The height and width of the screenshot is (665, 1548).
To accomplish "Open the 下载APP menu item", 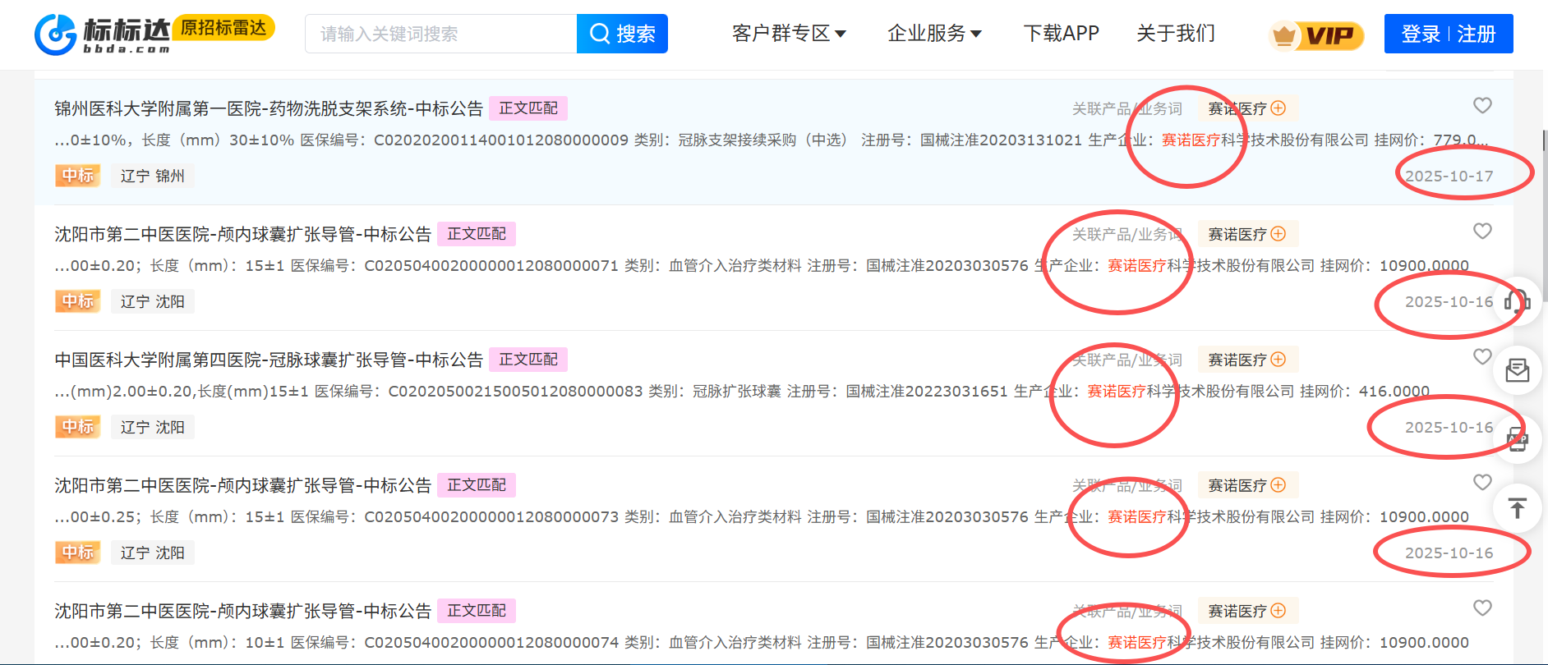I will tap(1061, 34).
